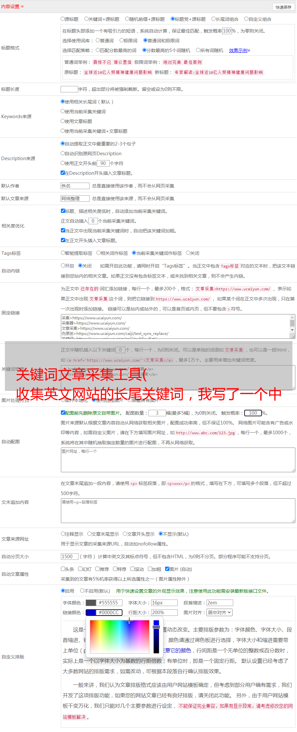Click the 默认文章来源 field 网络整理
The height and width of the screenshot is (732, 297).
point(75,199)
